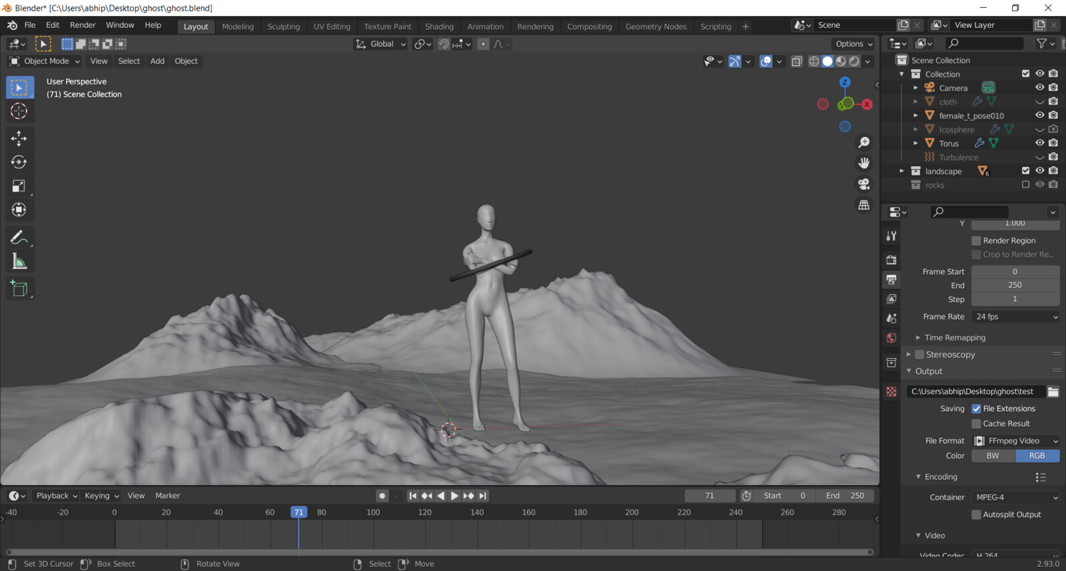Image resolution: width=1066 pixels, height=571 pixels.
Task: Toggle X-ray mode in viewport header
Action: [x=797, y=61]
